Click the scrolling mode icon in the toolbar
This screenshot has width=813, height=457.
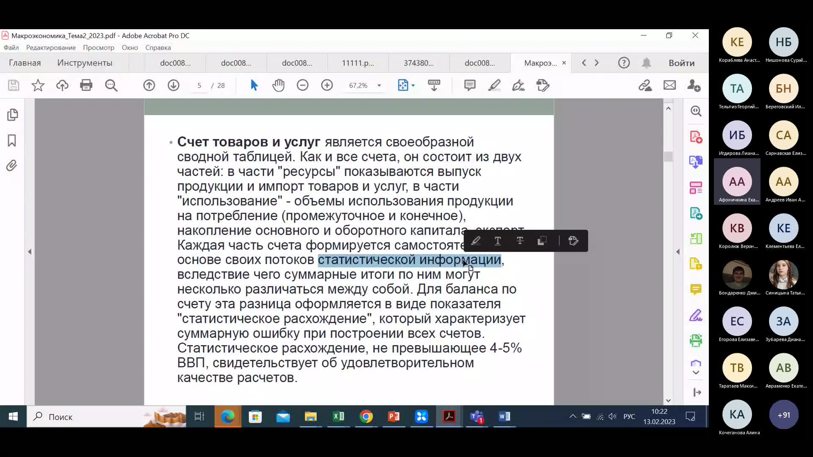coord(434,85)
